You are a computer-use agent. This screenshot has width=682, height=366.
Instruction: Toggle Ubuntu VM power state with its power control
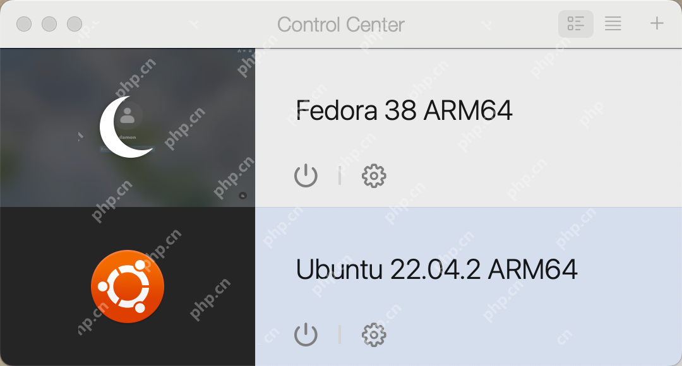306,335
